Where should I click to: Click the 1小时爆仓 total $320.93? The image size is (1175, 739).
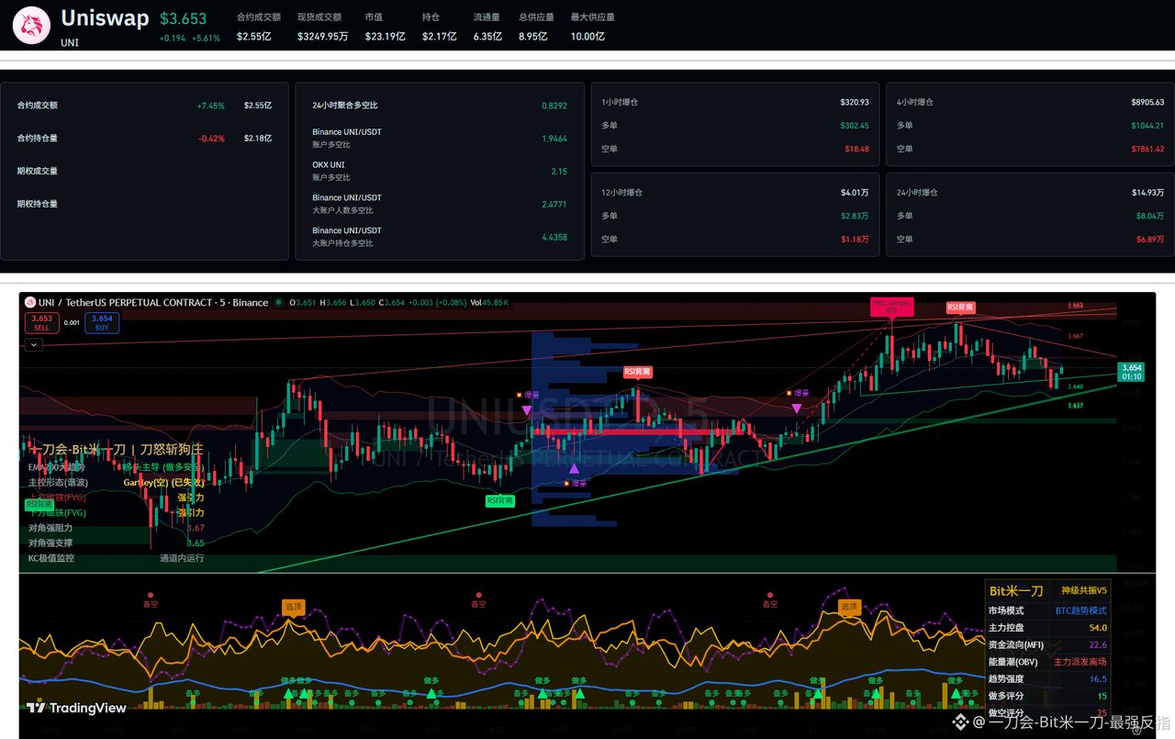point(854,102)
